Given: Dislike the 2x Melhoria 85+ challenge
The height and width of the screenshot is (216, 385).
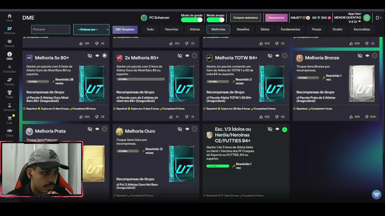Looking at the screenshot, I should [186, 117].
